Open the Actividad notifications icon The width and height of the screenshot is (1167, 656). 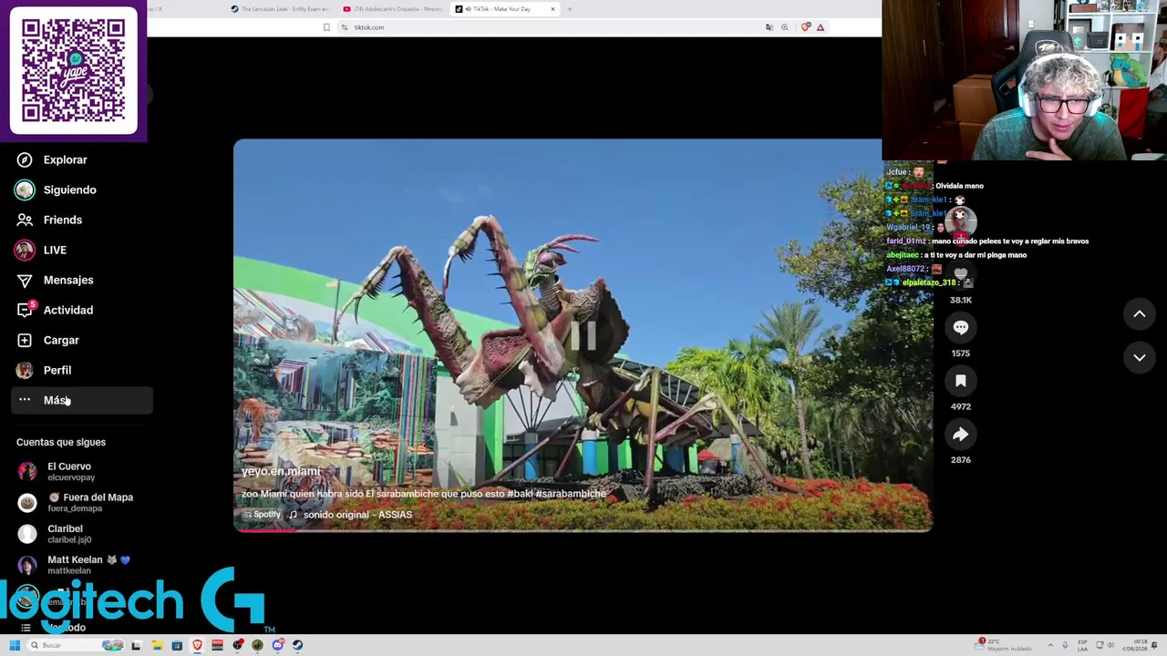(x=25, y=310)
